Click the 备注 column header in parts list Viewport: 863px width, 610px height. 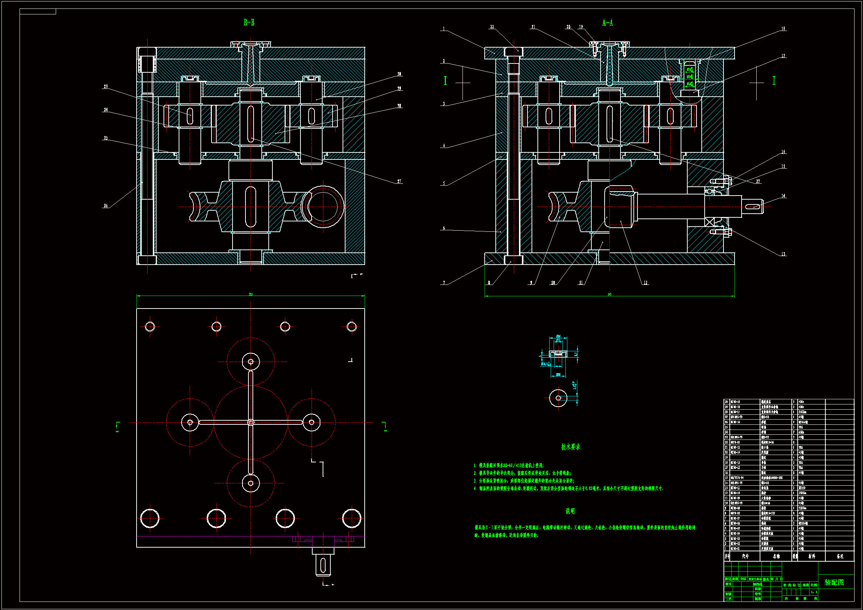pos(840,556)
